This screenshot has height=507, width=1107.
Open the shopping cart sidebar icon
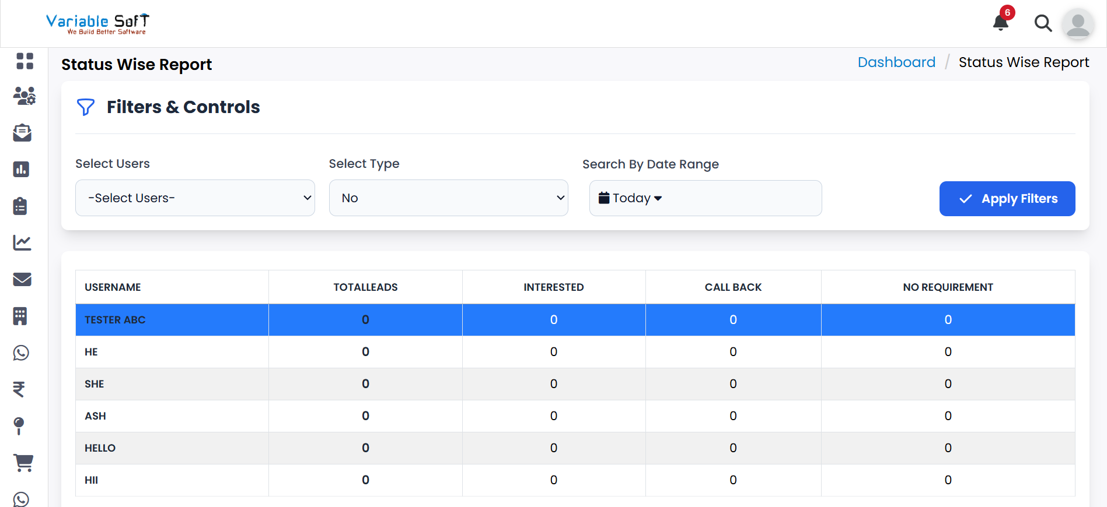pos(23,463)
